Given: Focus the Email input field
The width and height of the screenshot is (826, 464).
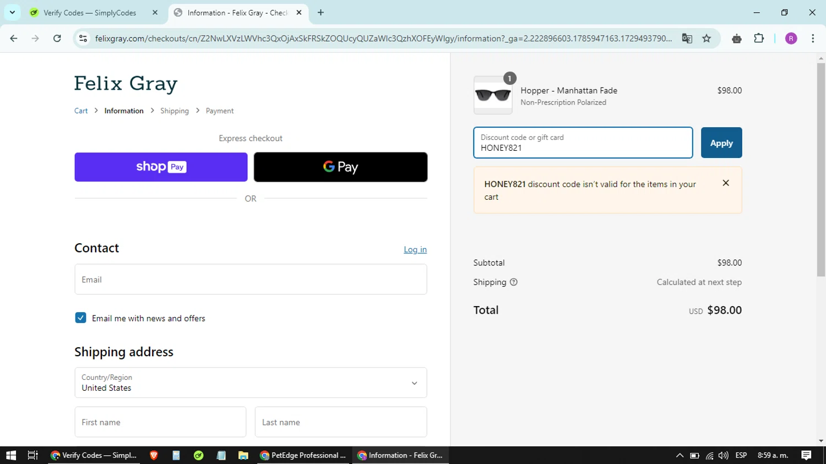Looking at the screenshot, I should point(251,279).
